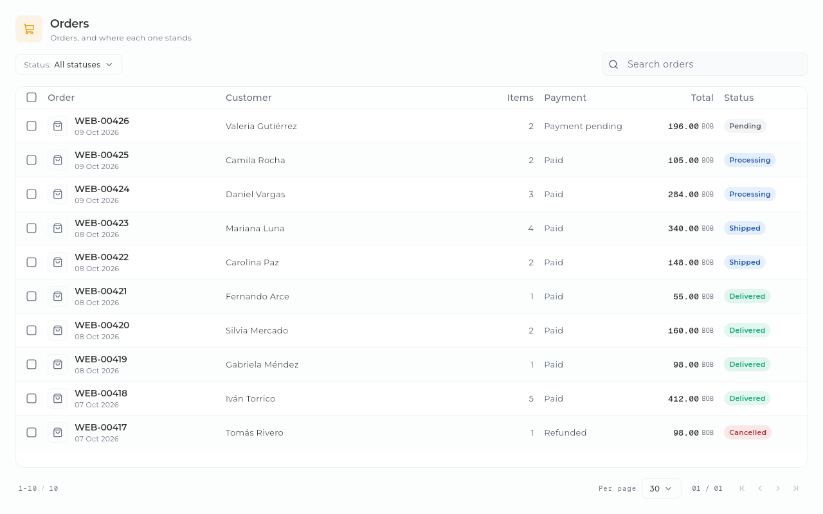
Task: Click bag icon for order WEB-00422
Action: (x=58, y=262)
